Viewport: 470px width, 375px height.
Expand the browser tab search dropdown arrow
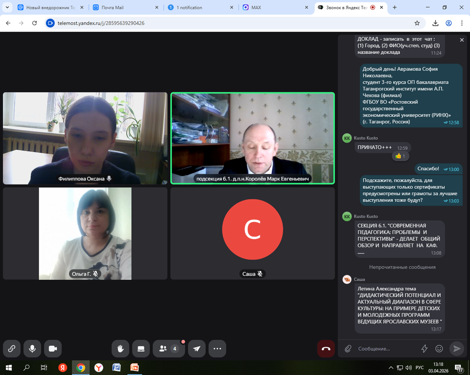pos(7,7)
